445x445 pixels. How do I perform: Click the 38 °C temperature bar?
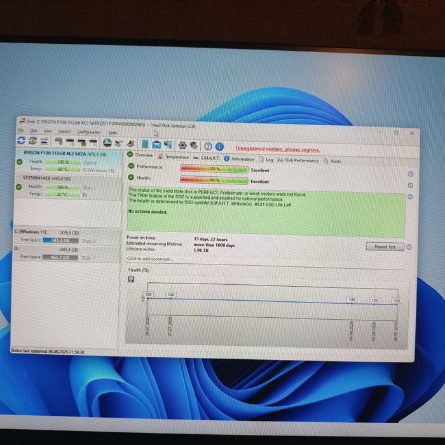[62, 169]
